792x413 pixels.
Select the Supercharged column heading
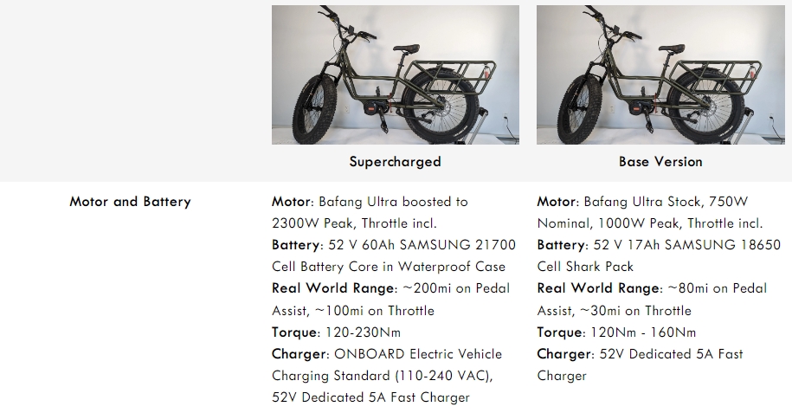tap(395, 162)
